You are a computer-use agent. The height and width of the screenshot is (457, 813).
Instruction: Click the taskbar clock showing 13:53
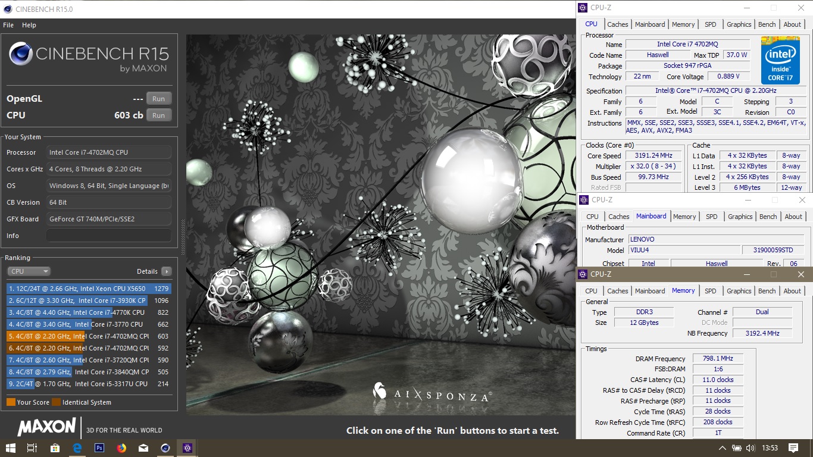click(770, 448)
